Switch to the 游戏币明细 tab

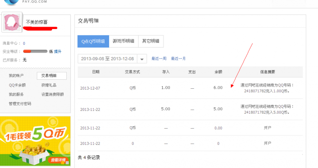[x=124, y=41]
